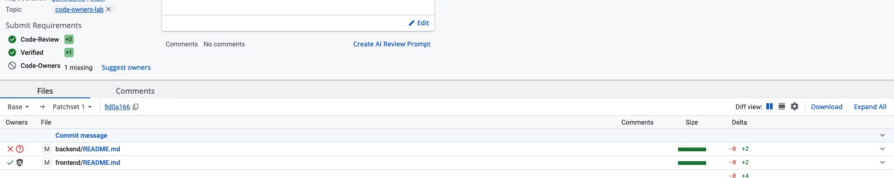Image resolution: width=894 pixels, height=178 pixels.
Task: Click the Download button
Action: pos(826,107)
